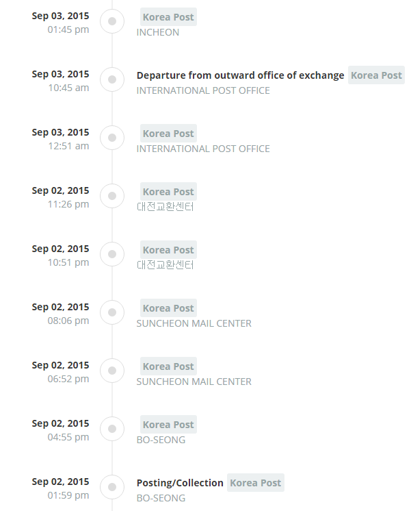411x511 pixels.
Task: Click the 06:52 pm timeline circle
Action: (112, 371)
